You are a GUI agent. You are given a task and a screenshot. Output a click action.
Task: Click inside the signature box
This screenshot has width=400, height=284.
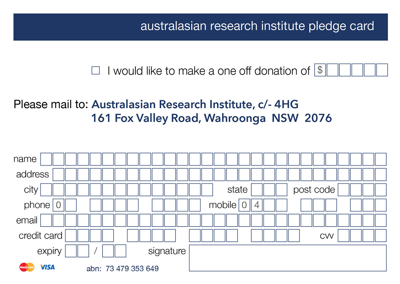pyautogui.click(x=287, y=258)
